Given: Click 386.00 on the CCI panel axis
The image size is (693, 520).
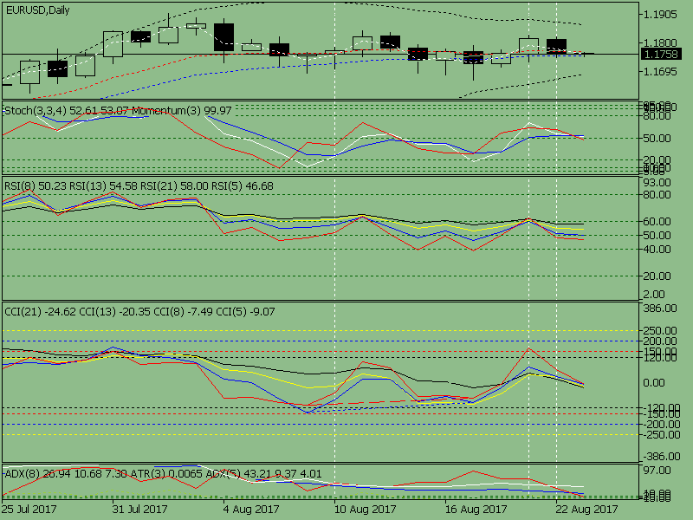Looking at the screenshot, I should [x=660, y=309].
